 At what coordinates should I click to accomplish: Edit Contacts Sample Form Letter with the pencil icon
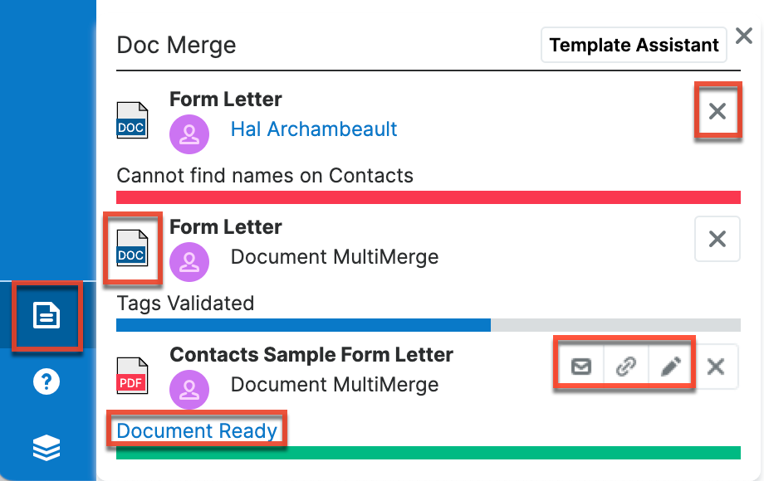point(672,366)
